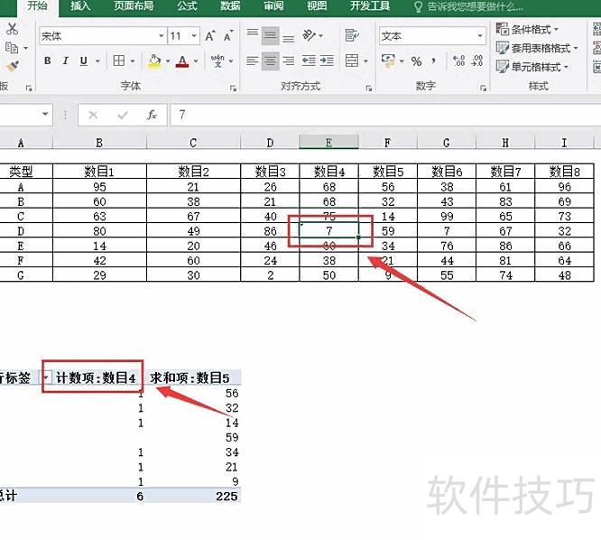Open font color dropdown arrow

(x=196, y=61)
